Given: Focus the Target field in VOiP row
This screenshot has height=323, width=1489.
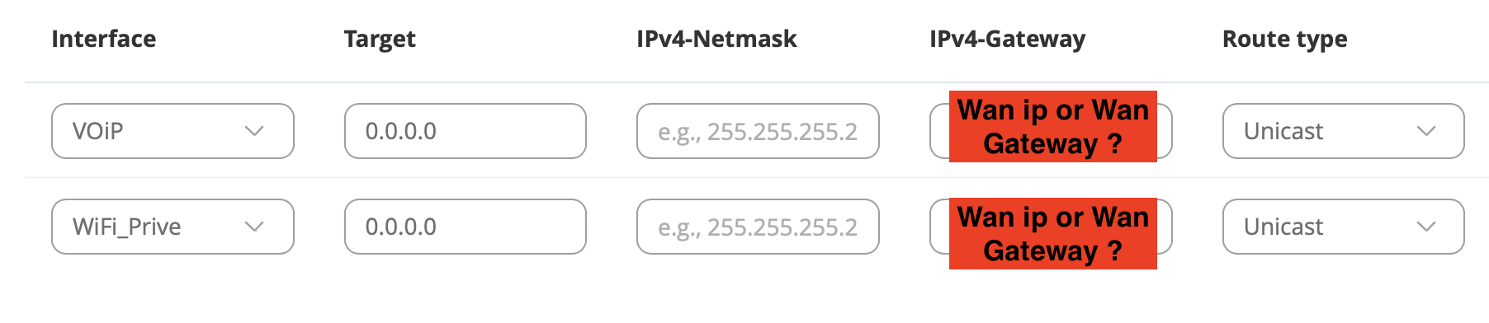Looking at the screenshot, I should point(466,131).
